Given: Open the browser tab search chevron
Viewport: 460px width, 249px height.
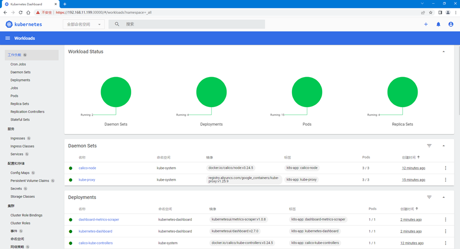Looking at the screenshot, I should point(422,4).
